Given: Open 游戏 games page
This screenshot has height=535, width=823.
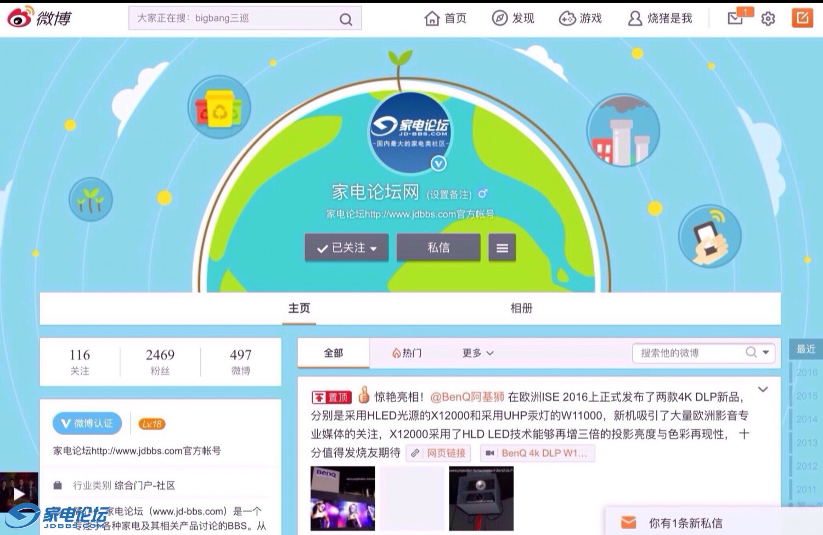Looking at the screenshot, I should coord(580,19).
